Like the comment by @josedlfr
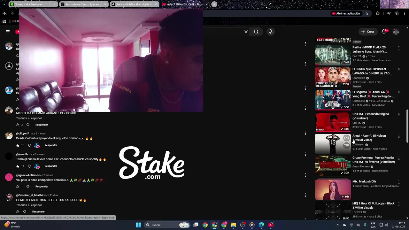409x230 pixels. click(18, 166)
